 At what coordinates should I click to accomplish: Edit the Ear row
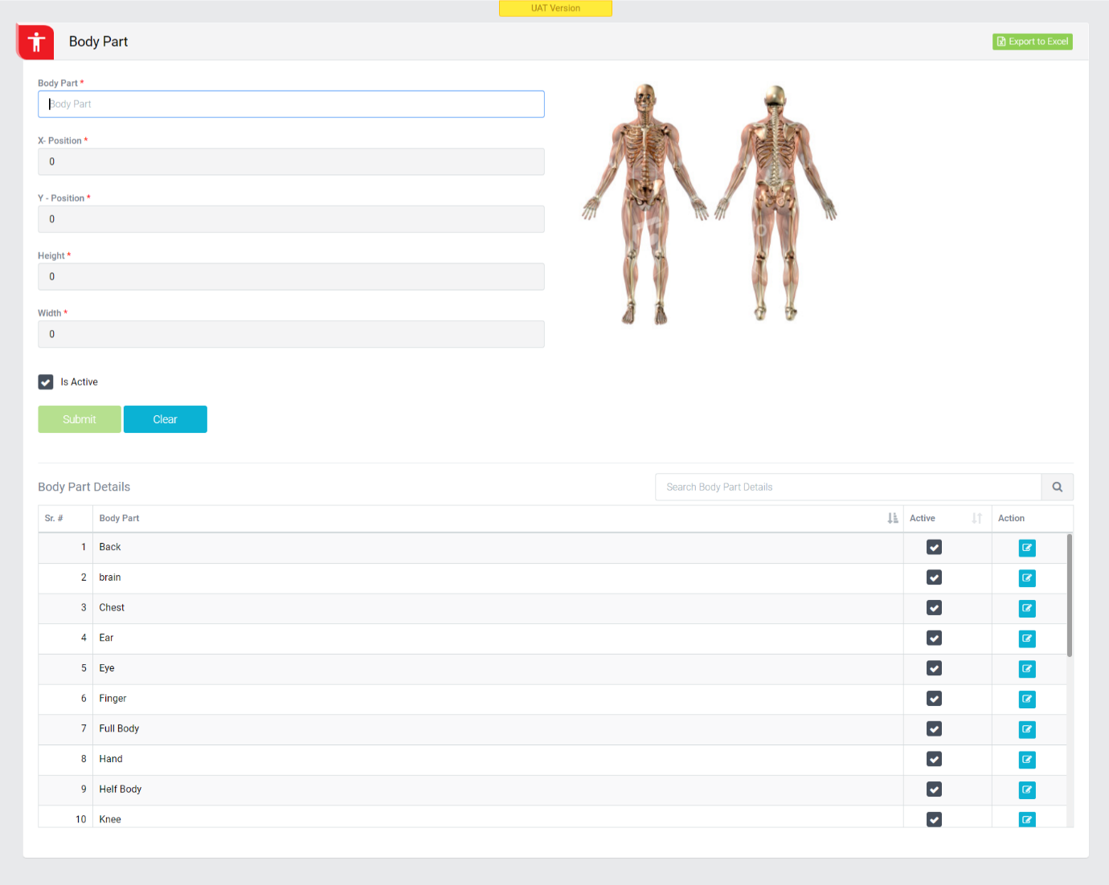click(1027, 638)
